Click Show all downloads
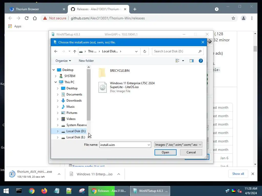The image size is (262, 196). coord(238,174)
